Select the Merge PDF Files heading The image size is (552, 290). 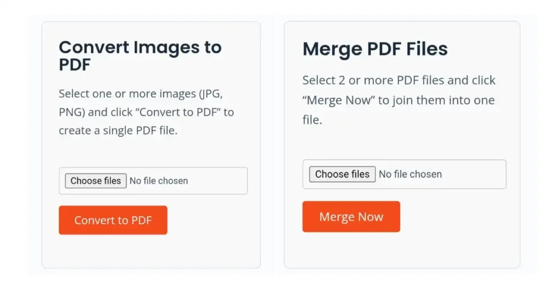click(375, 49)
